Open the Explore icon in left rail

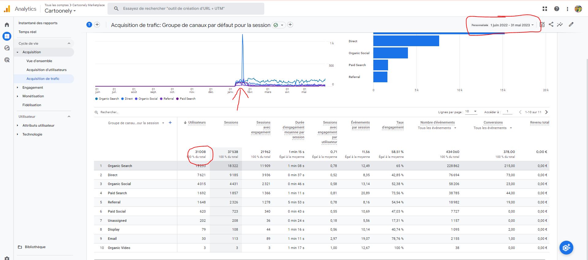(x=7, y=48)
